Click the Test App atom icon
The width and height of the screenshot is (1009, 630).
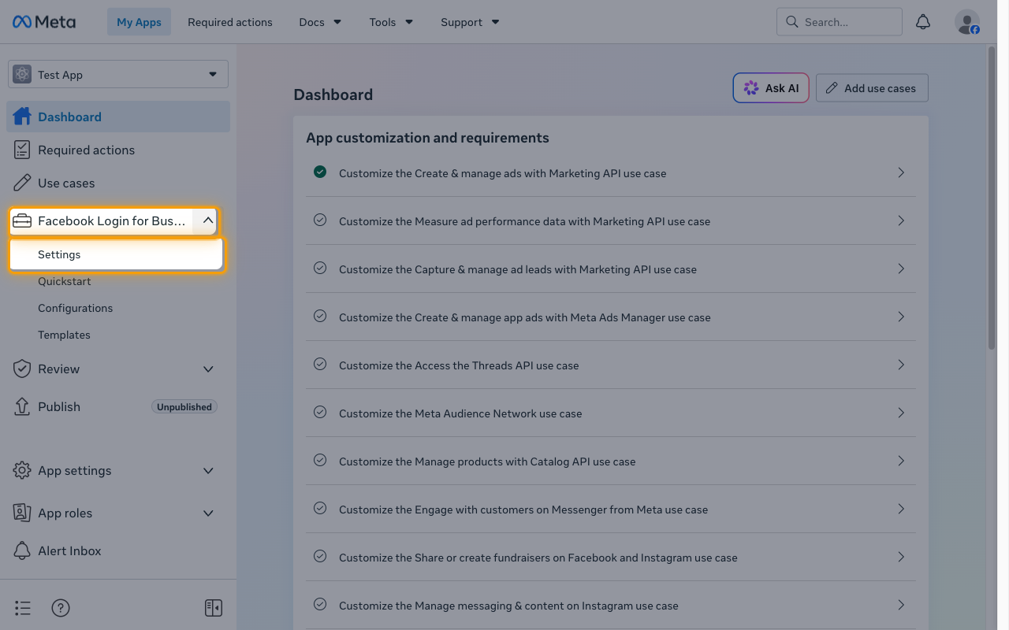point(22,74)
